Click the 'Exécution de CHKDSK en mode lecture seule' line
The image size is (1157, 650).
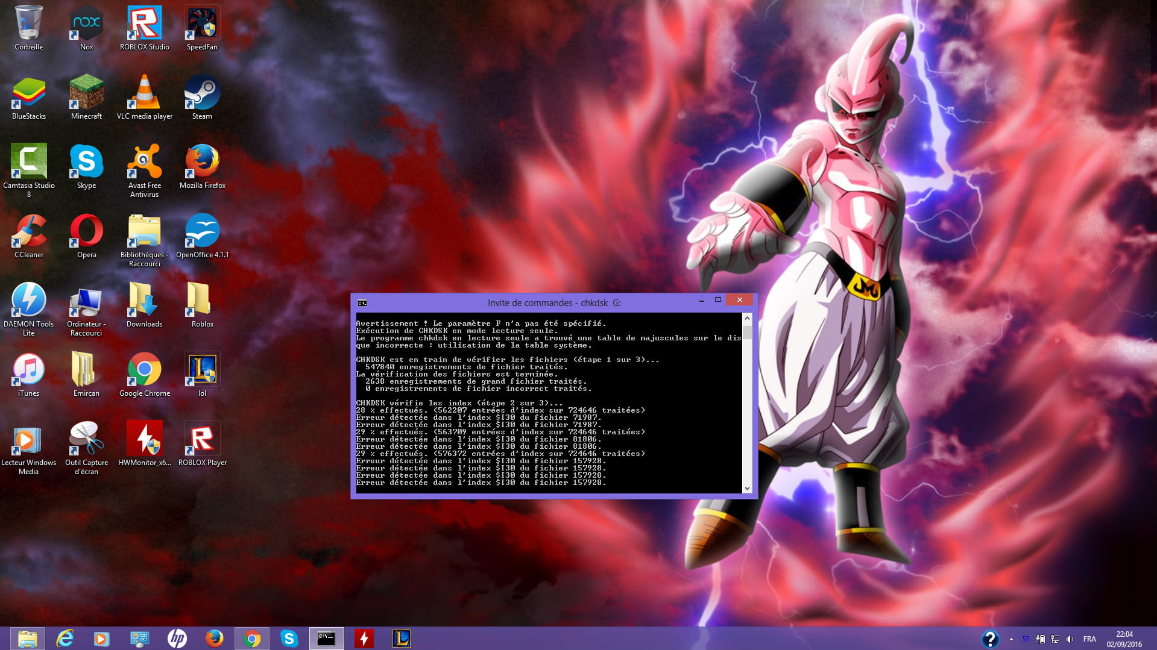pyautogui.click(x=456, y=331)
